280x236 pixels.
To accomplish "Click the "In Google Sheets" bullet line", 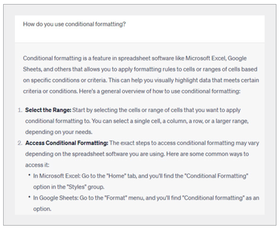I will 146,198.
